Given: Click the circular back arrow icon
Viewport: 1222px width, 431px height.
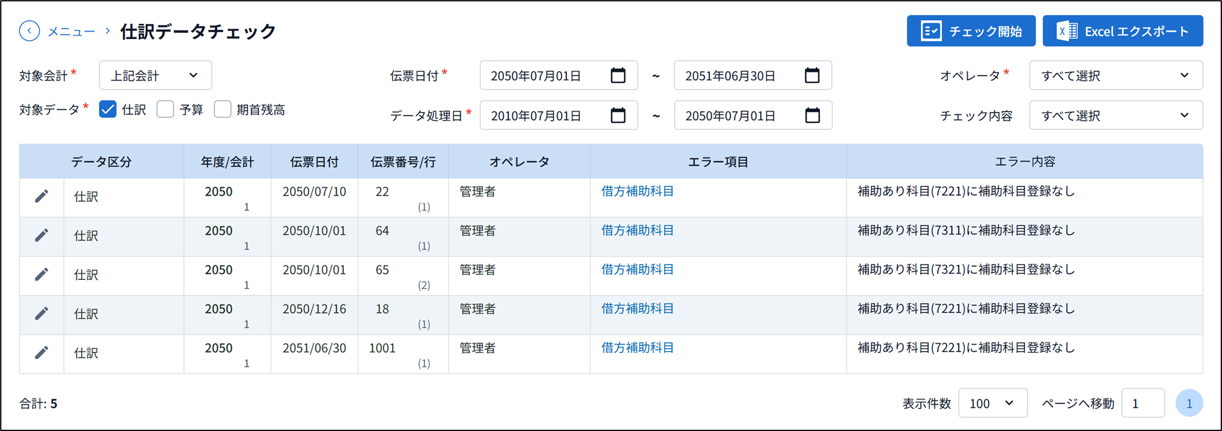Looking at the screenshot, I should (29, 31).
